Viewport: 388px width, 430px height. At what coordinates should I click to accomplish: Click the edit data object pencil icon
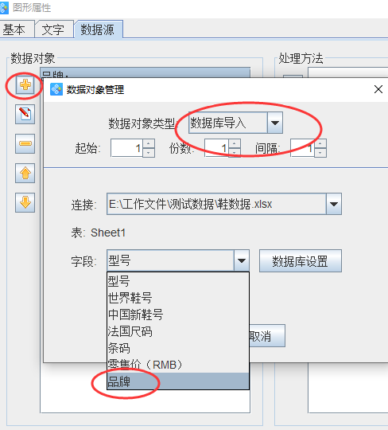25,114
